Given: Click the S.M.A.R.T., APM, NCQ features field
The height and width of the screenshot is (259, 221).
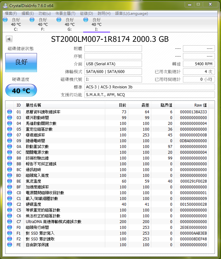Looking at the screenshot, I should tap(150, 95).
